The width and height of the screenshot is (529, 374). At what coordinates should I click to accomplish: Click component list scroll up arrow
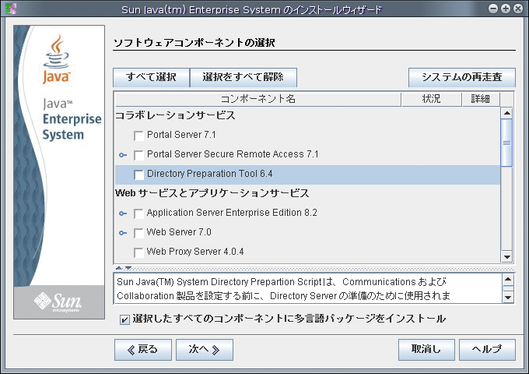point(506,113)
